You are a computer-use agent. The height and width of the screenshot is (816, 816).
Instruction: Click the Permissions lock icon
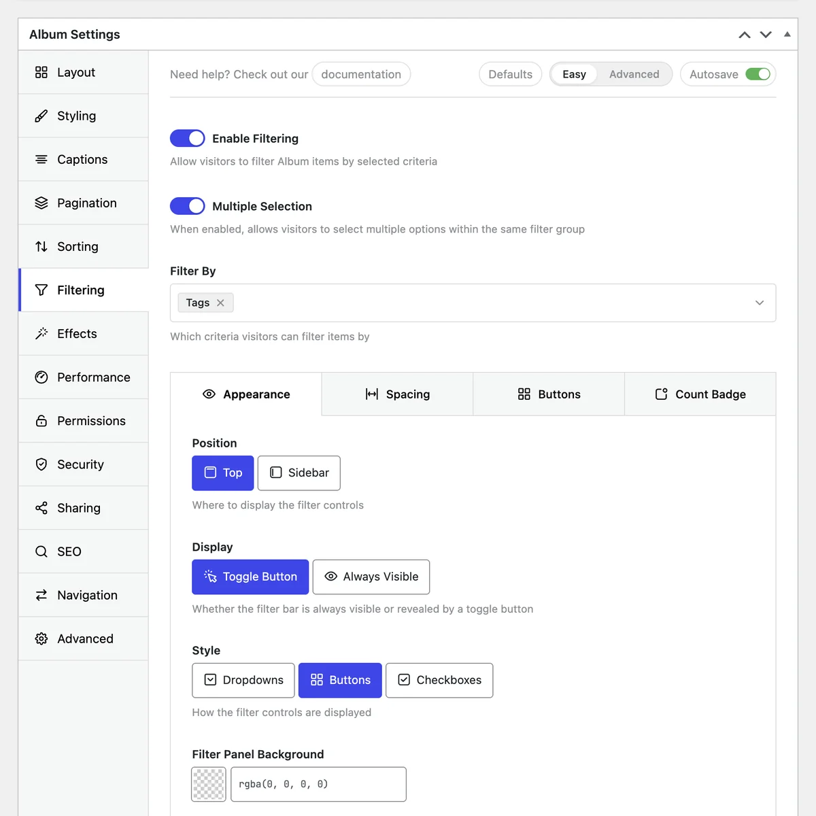[x=41, y=420]
